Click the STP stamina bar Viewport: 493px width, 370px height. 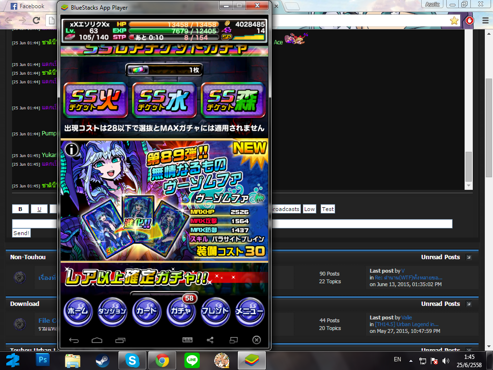[173, 37]
